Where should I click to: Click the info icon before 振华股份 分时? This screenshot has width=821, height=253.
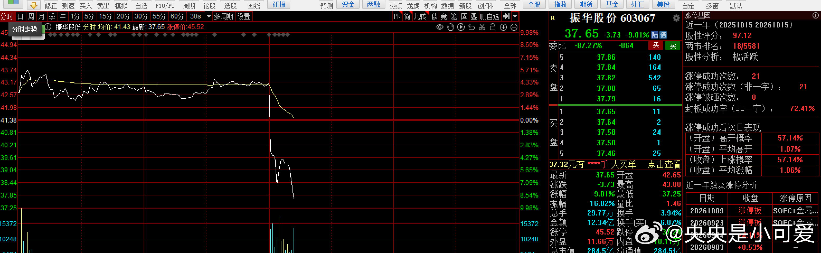coord(48,27)
